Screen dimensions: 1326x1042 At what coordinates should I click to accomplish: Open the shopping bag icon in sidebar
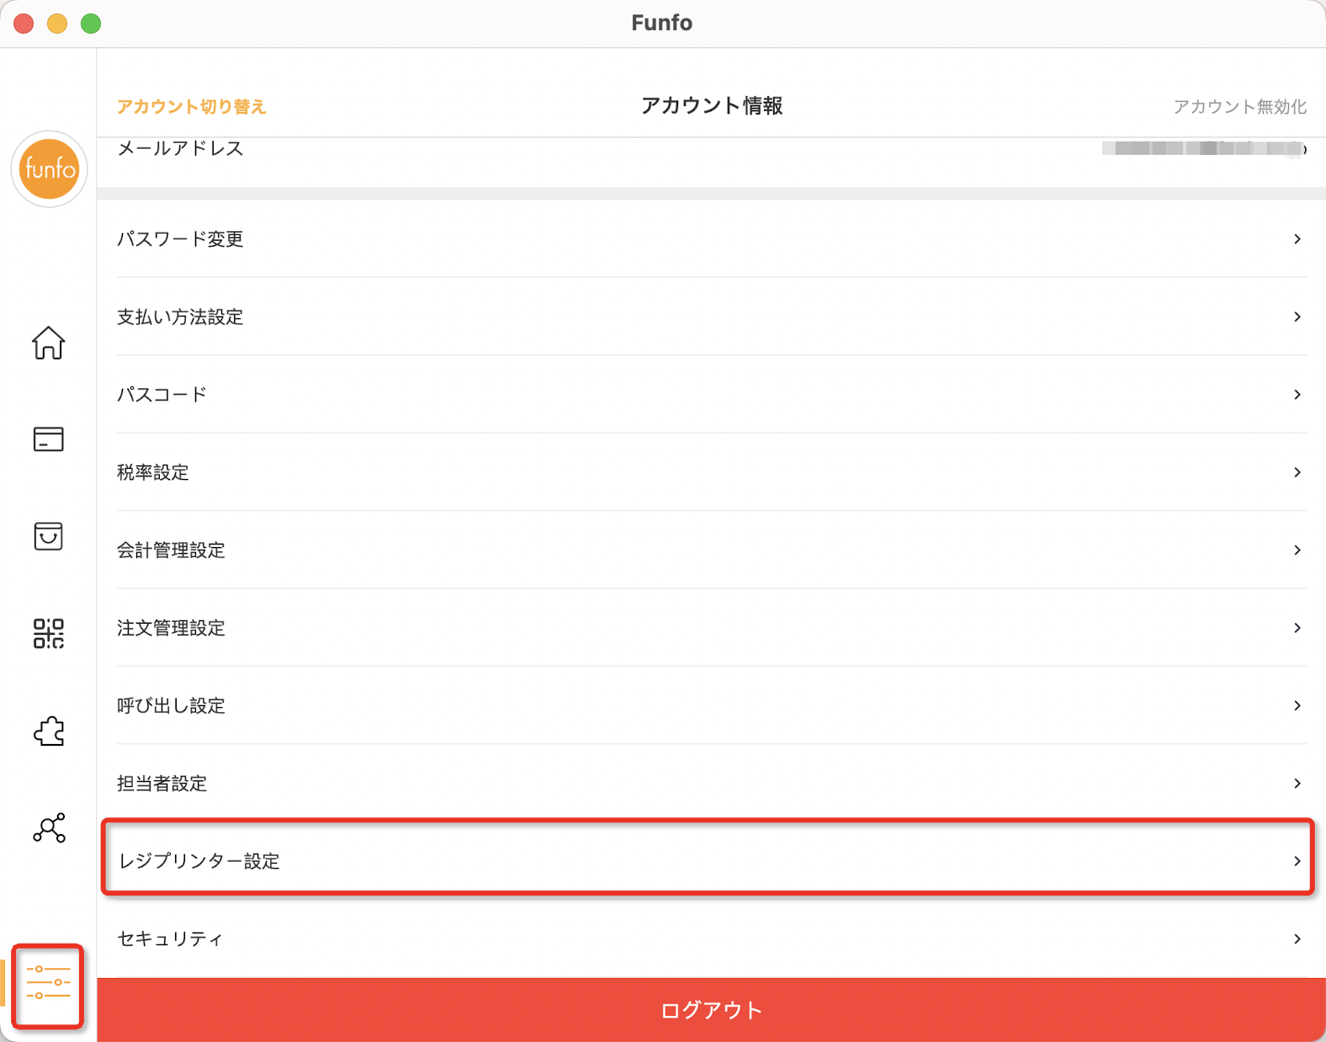click(48, 536)
